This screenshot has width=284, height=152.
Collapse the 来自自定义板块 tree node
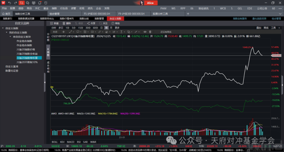(10, 37)
